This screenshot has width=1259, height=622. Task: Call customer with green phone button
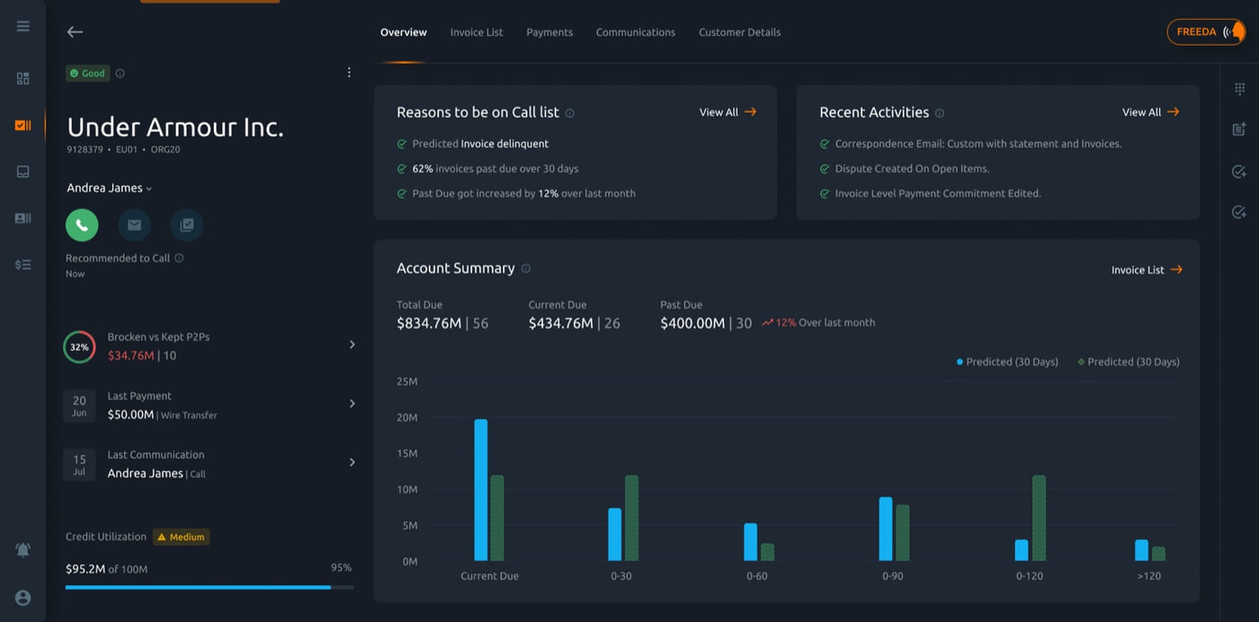click(x=82, y=225)
